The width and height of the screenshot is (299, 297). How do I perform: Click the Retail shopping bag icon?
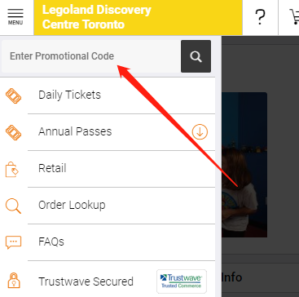[12, 169]
